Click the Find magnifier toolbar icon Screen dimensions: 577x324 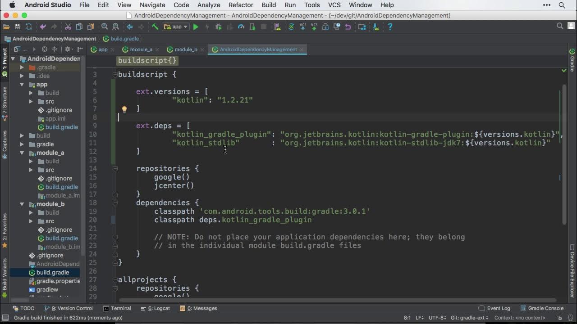point(105,27)
